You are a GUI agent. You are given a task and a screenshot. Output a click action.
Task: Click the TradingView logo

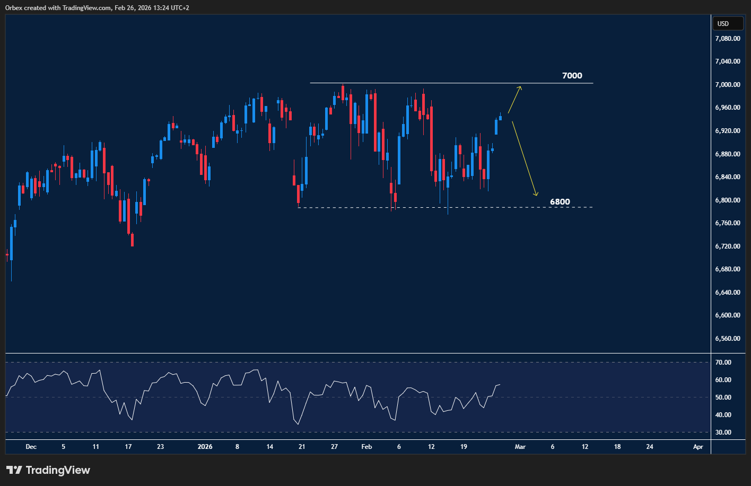(48, 470)
